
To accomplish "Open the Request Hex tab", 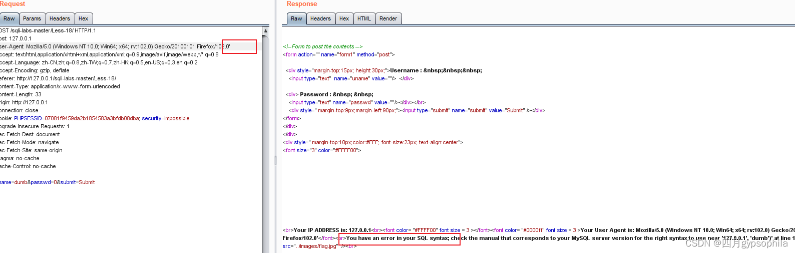I will [x=84, y=18].
